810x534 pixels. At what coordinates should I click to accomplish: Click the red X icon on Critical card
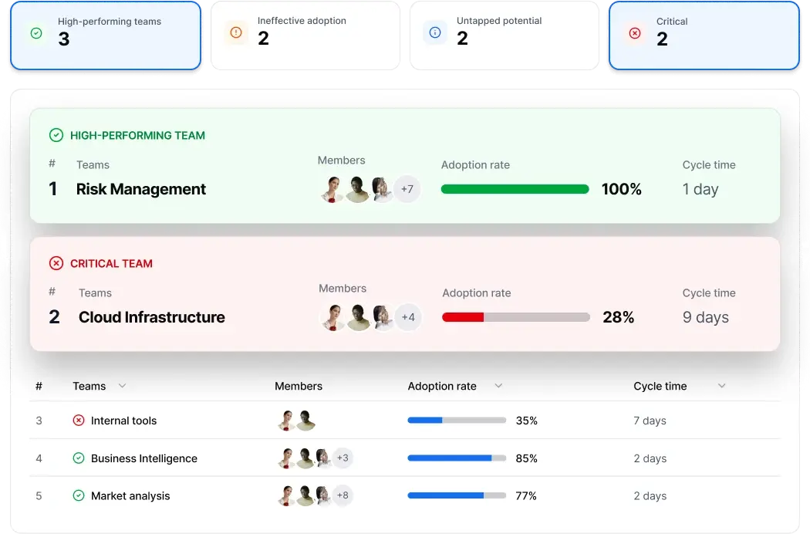point(634,32)
